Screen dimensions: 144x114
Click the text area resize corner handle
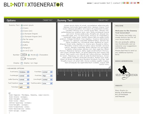pyautogui.click(x=109, y=67)
